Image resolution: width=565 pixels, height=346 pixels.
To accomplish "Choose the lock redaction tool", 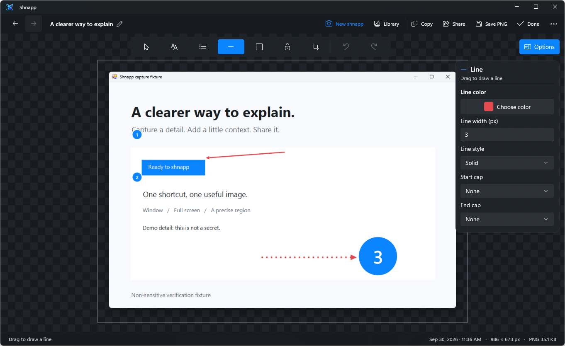I will point(287,47).
